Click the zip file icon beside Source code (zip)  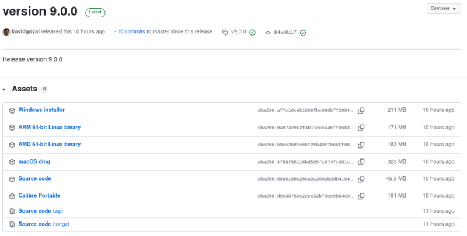(x=12, y=212)
